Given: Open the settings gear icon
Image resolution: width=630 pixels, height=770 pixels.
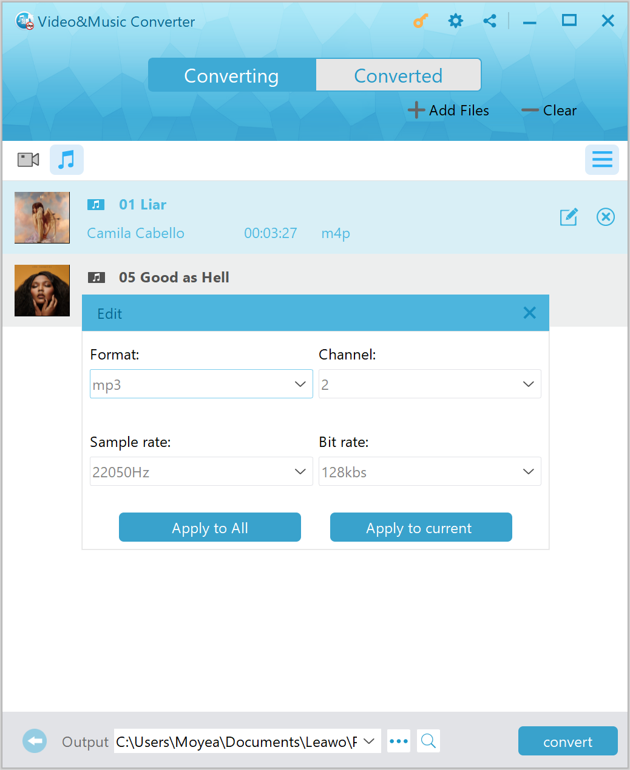Looking at the screenshot, I should point(455,21).
